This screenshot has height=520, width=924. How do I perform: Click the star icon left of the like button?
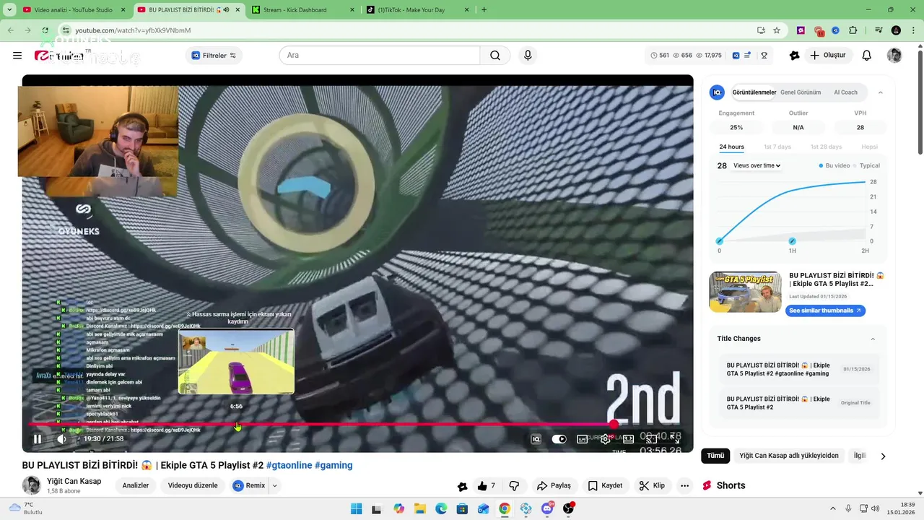click(x=463, y=486)
